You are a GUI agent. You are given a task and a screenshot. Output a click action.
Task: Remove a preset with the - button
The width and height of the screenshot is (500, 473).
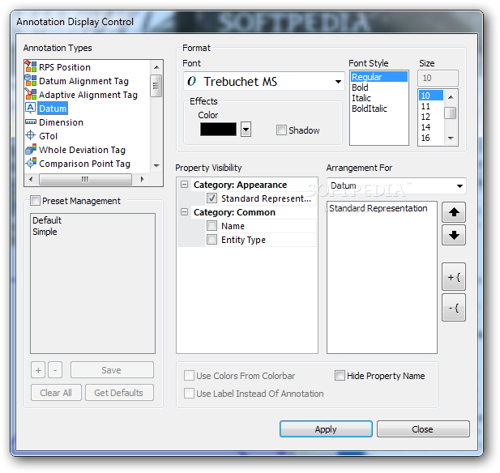tap(55, 370)
